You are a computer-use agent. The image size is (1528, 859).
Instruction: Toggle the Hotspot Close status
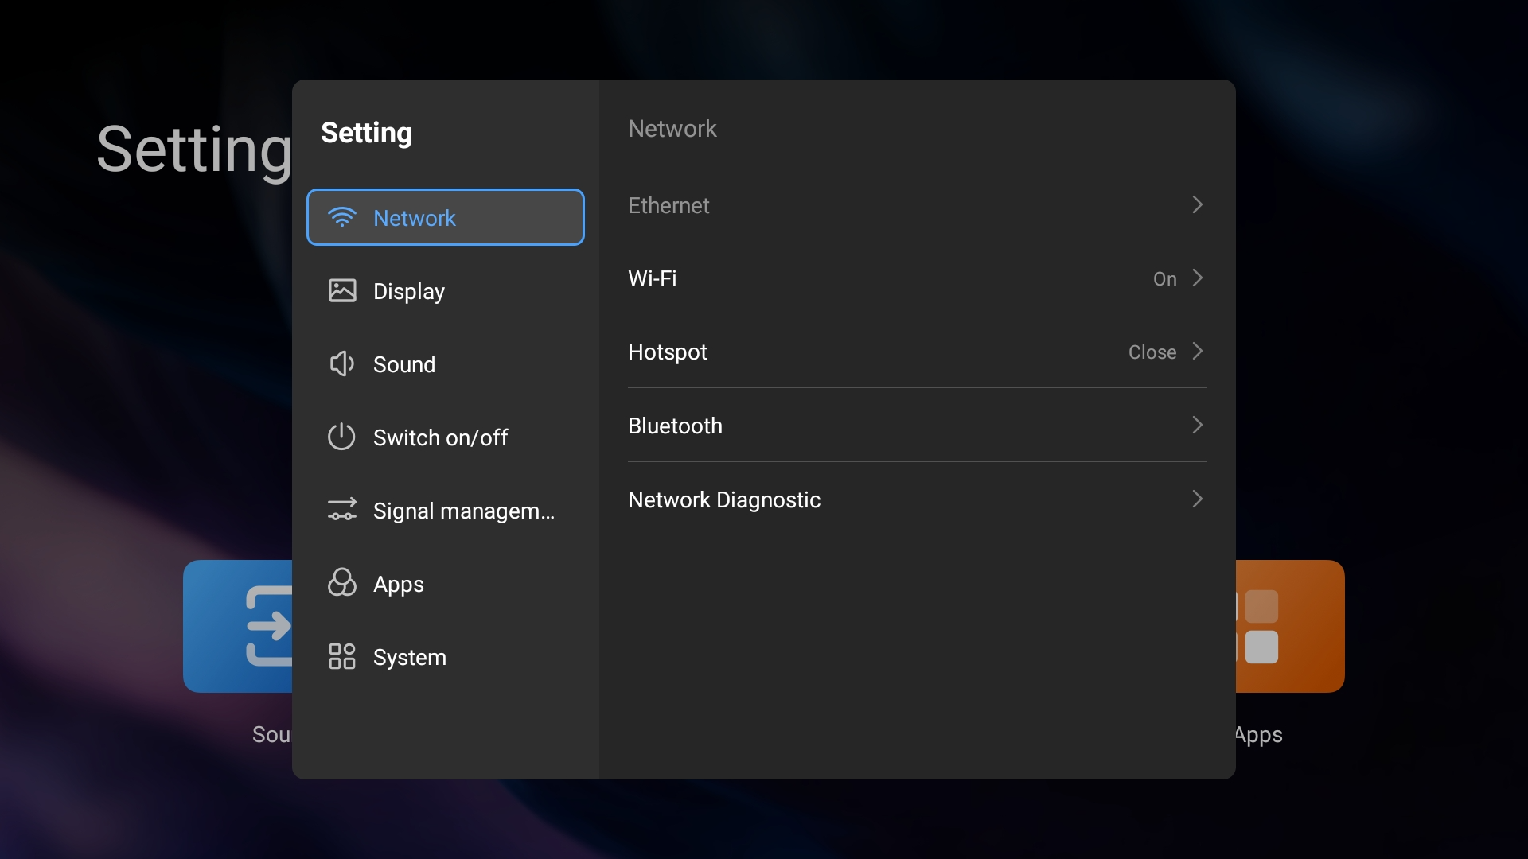click(x=1152, y=352)
